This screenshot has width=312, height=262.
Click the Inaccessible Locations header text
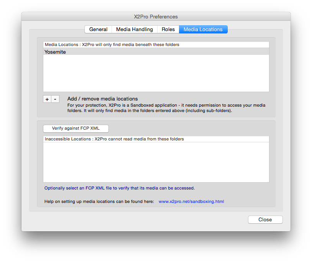pos(114,139)
